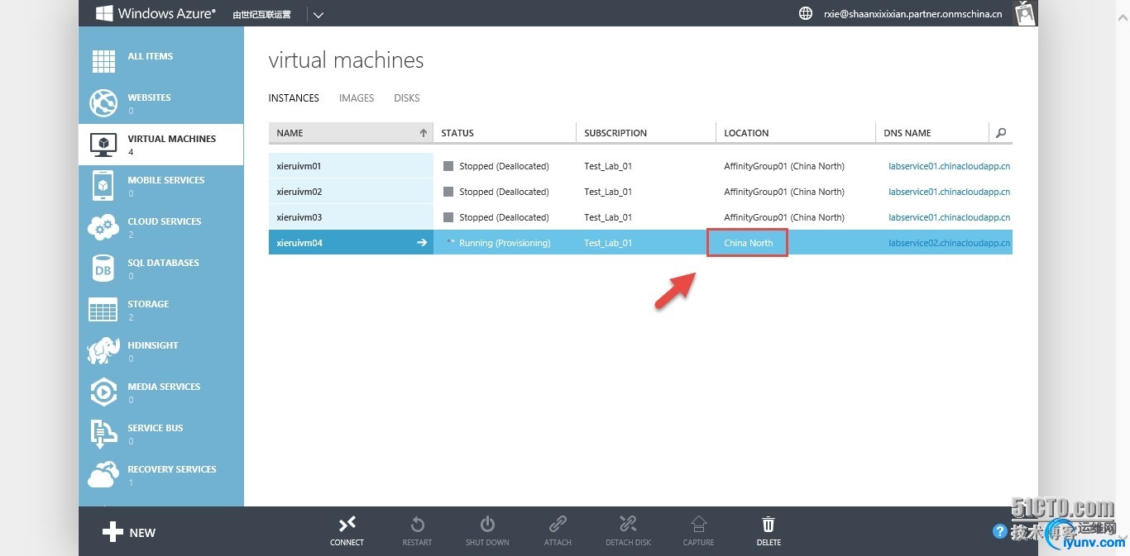1130x556 pixels.
Task: Select the xieruivm04 row name
Action: click(x=299, y=243)
